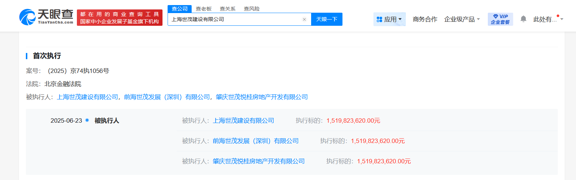
Task: Click the TianYanCha logo
Action: [46, 17]
